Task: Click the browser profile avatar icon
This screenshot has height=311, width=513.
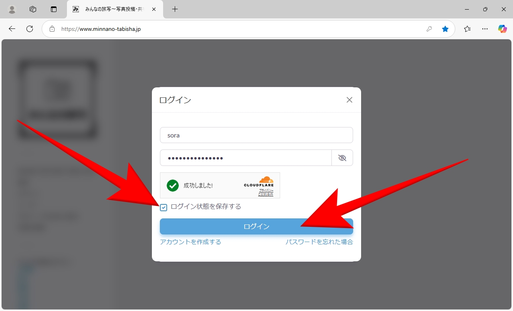Action: (12, 9)
